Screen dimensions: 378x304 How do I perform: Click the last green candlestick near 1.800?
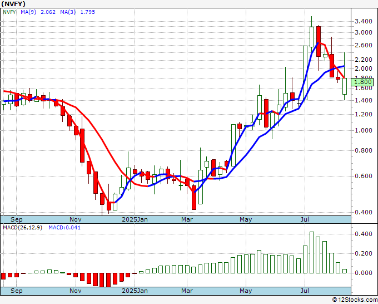(345, 86)
